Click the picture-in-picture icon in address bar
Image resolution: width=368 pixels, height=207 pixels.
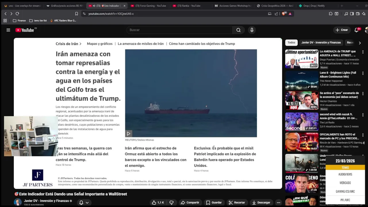(x=270, y=14)
